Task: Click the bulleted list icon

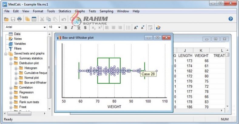Action: pos(128,28)
